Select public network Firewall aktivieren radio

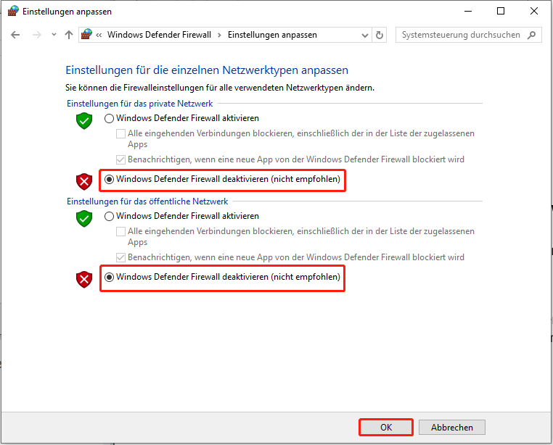109,216
